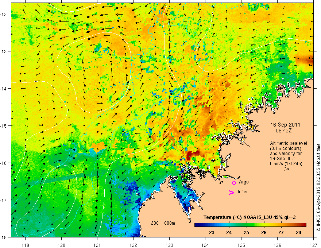Click the longitude label 123
321x248 pixels.
tap(169, 245)
